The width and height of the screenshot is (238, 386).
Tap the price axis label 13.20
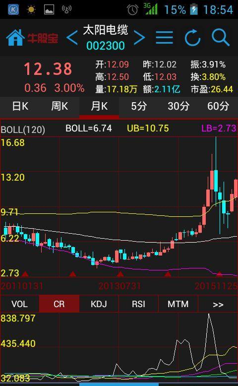point(13,177)
